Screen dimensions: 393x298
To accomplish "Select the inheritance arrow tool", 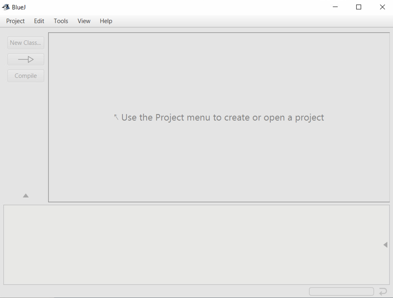I will tap(26, 59).
